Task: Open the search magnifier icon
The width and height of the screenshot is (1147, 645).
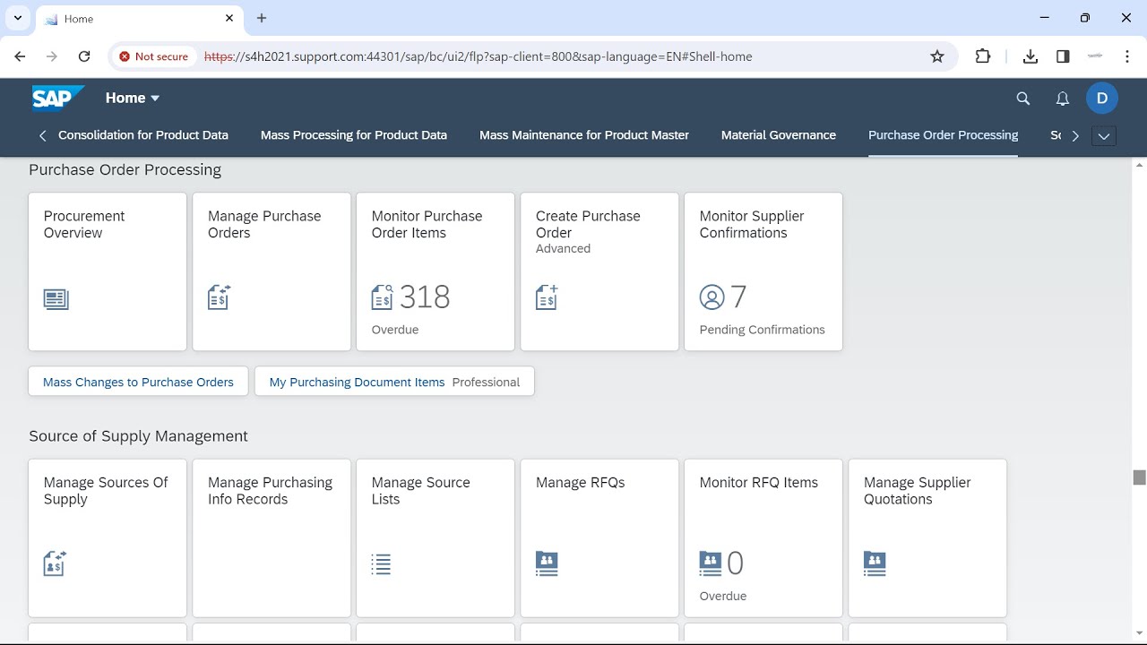Action: [1023, 99]
